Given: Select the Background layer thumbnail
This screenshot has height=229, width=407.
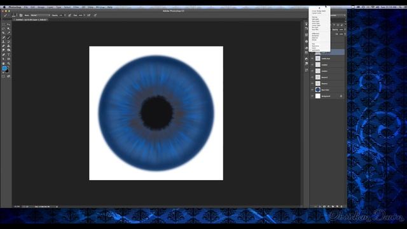Looking at the screenshot, I should click(318, 96).
